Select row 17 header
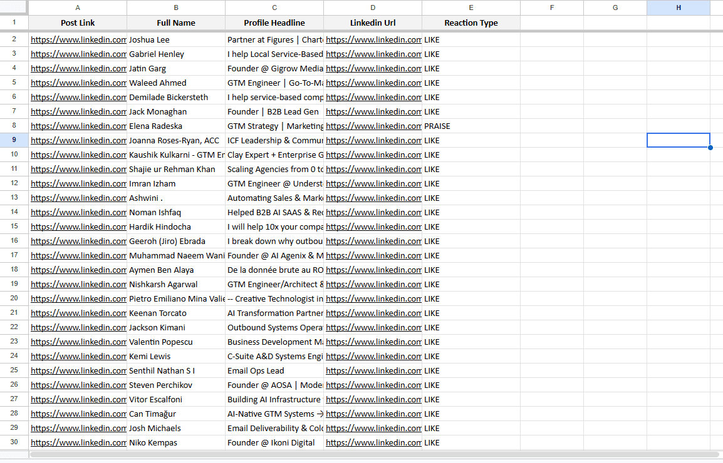The image size is (723, 463). click(x=14, y=255)
